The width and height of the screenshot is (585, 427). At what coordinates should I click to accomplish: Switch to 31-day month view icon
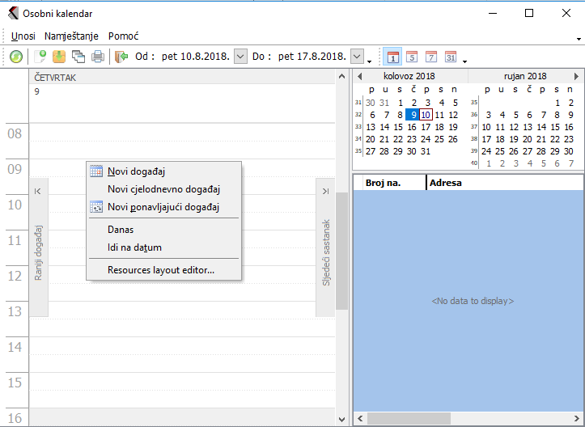pos(451,57)
